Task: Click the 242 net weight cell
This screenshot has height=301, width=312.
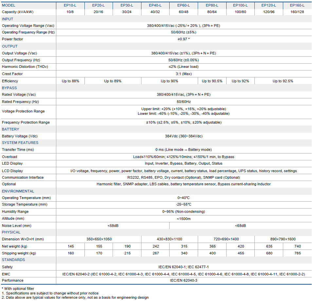Action: tap(156, 246)
